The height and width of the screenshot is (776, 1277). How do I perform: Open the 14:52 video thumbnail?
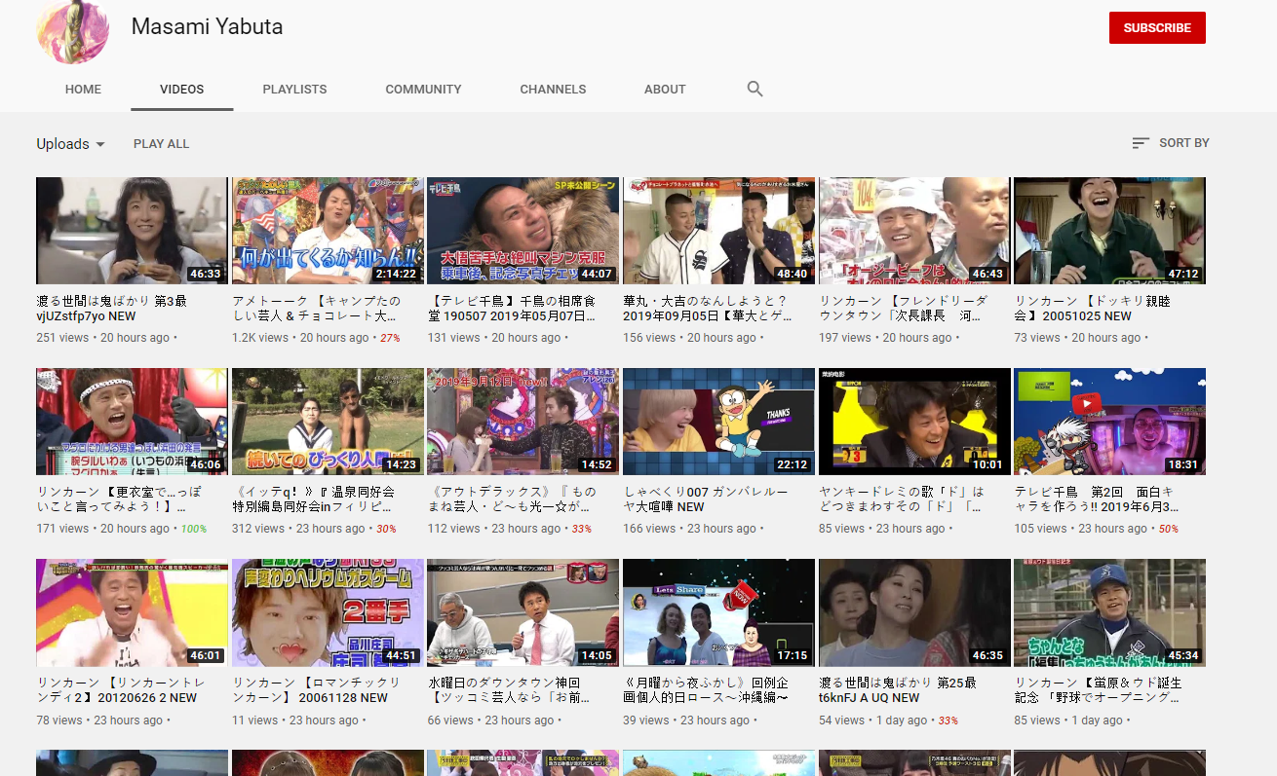522,422
